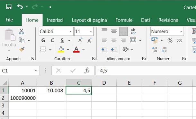Click the top align icon
The image size is (196, 119).
point(104,30)
